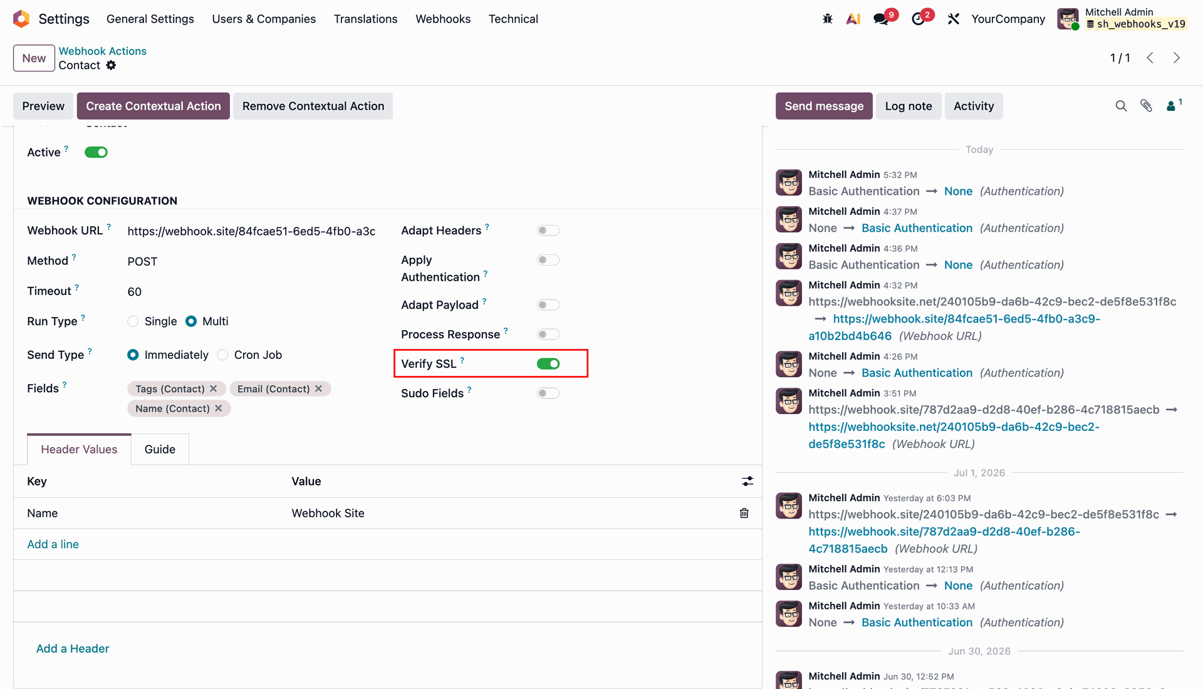Enable Apply Authentication toggle

[548, 260]
